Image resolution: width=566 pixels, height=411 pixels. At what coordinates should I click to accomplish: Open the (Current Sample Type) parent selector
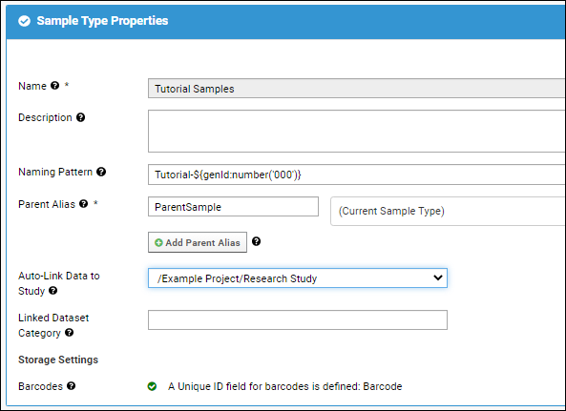tap(448, 211)
